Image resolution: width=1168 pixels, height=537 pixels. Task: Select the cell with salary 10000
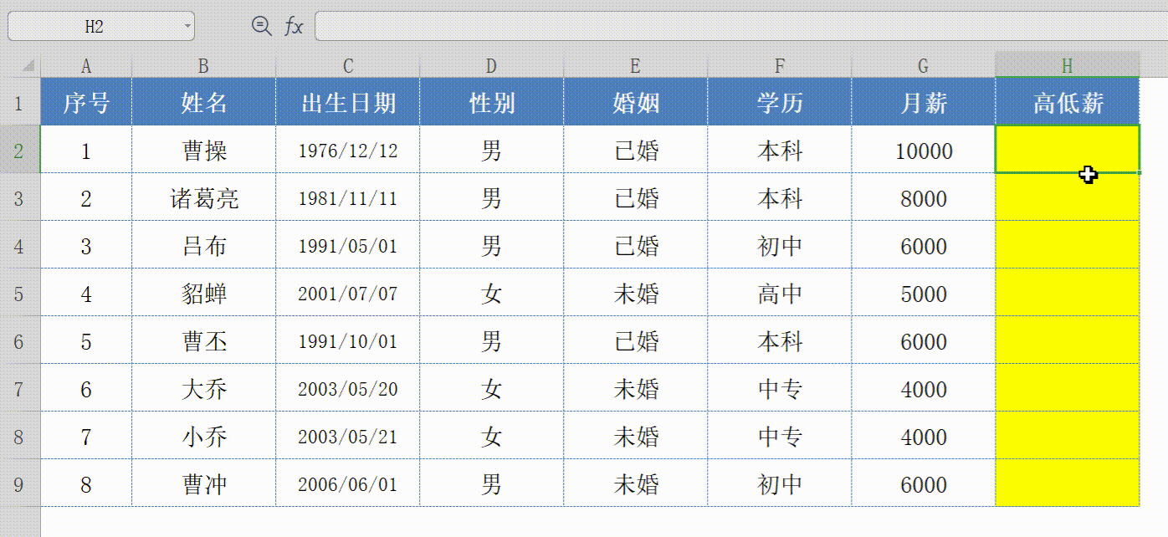(923, 151)
